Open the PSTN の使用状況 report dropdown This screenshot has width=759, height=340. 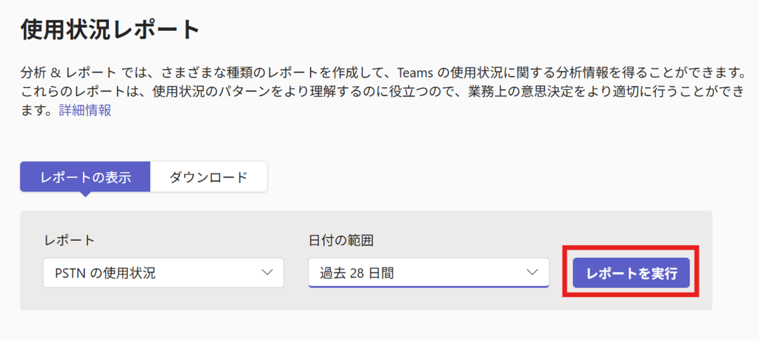tap(163, 273)
